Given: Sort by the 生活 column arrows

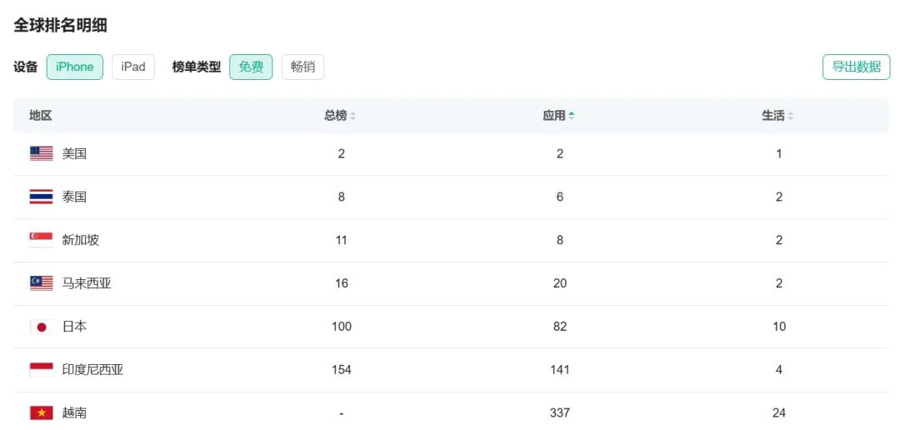Looking at the screenshot, I should (x=790, y=116).
